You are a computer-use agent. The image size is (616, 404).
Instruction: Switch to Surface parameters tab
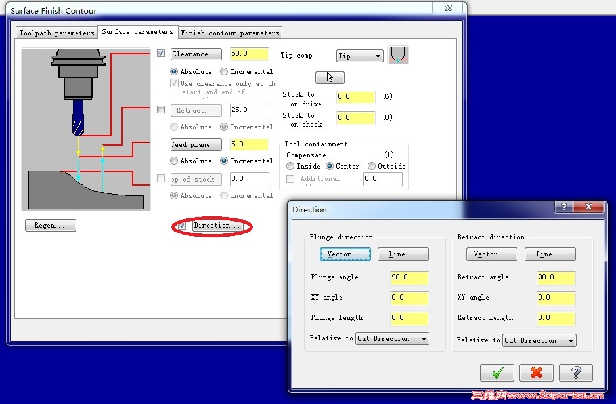137,31
